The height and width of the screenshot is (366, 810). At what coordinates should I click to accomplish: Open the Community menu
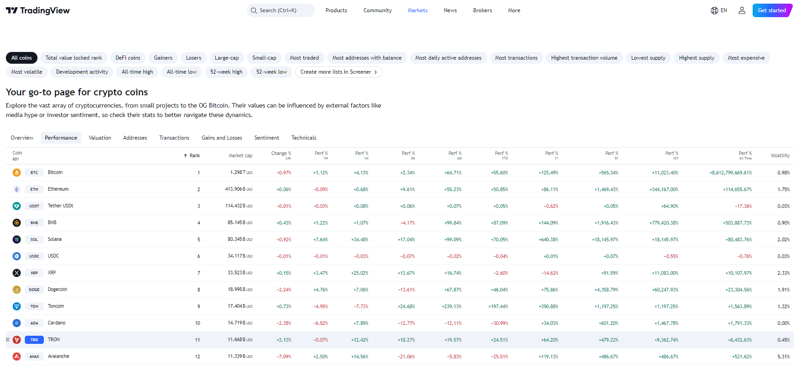point(377,10)
